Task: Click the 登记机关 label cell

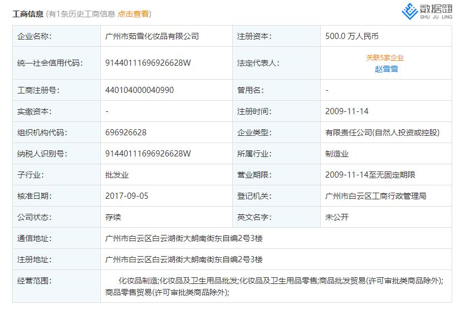Action: [276, 196]
